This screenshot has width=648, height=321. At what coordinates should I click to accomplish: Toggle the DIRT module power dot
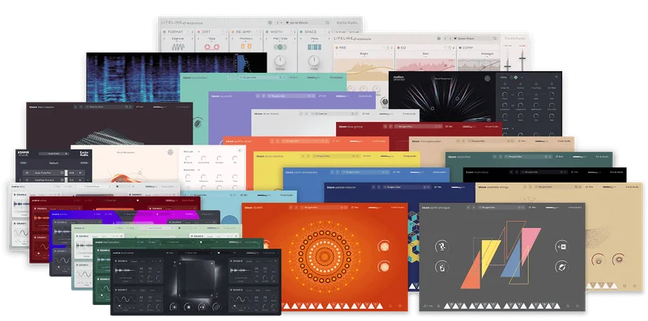tap(198, 32)
